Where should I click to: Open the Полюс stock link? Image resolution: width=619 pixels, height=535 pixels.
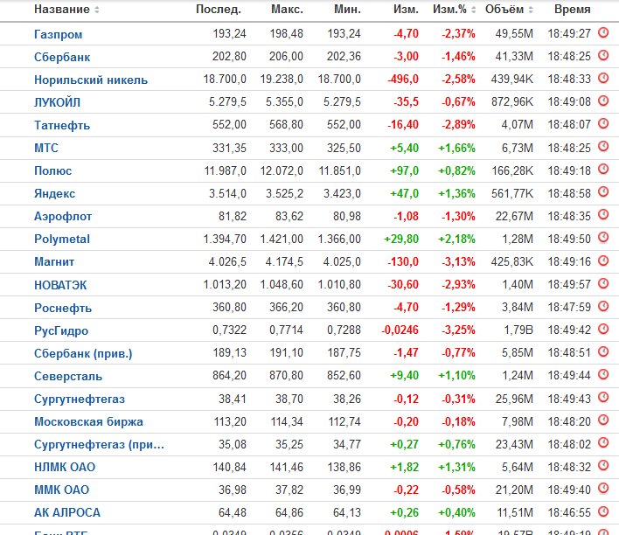pyautogui.click(x=53, y=171)
